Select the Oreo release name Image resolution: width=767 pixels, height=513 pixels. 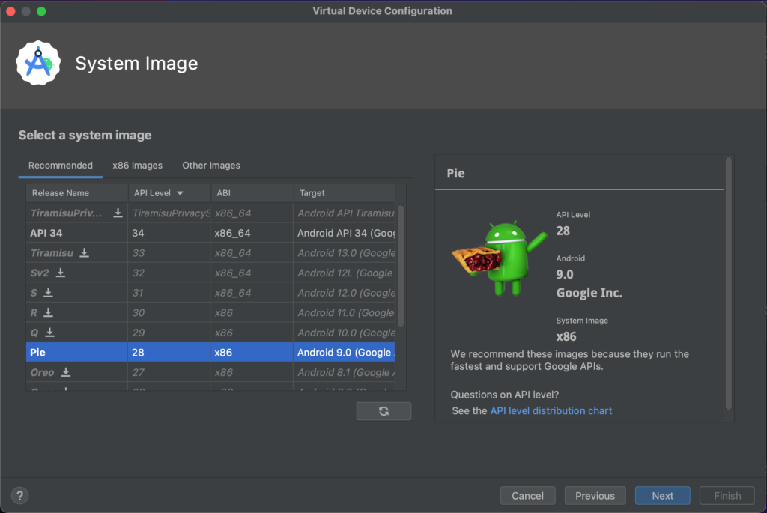click(x=42, y=372)
